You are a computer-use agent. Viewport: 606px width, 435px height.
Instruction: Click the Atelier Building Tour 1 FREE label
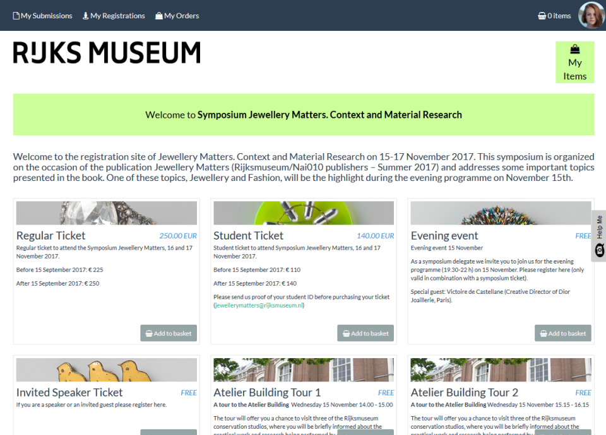coord(386,393)
